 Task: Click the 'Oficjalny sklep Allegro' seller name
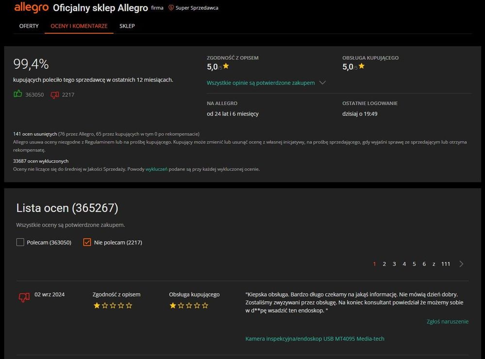coord(100,8)
